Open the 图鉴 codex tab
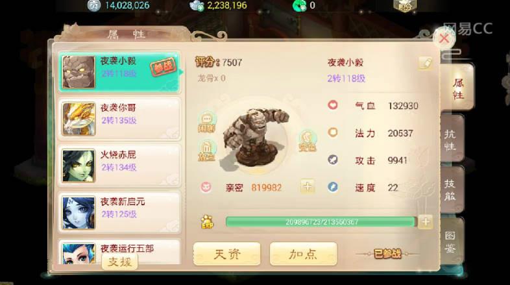510x285 pixels. [452, 242]
